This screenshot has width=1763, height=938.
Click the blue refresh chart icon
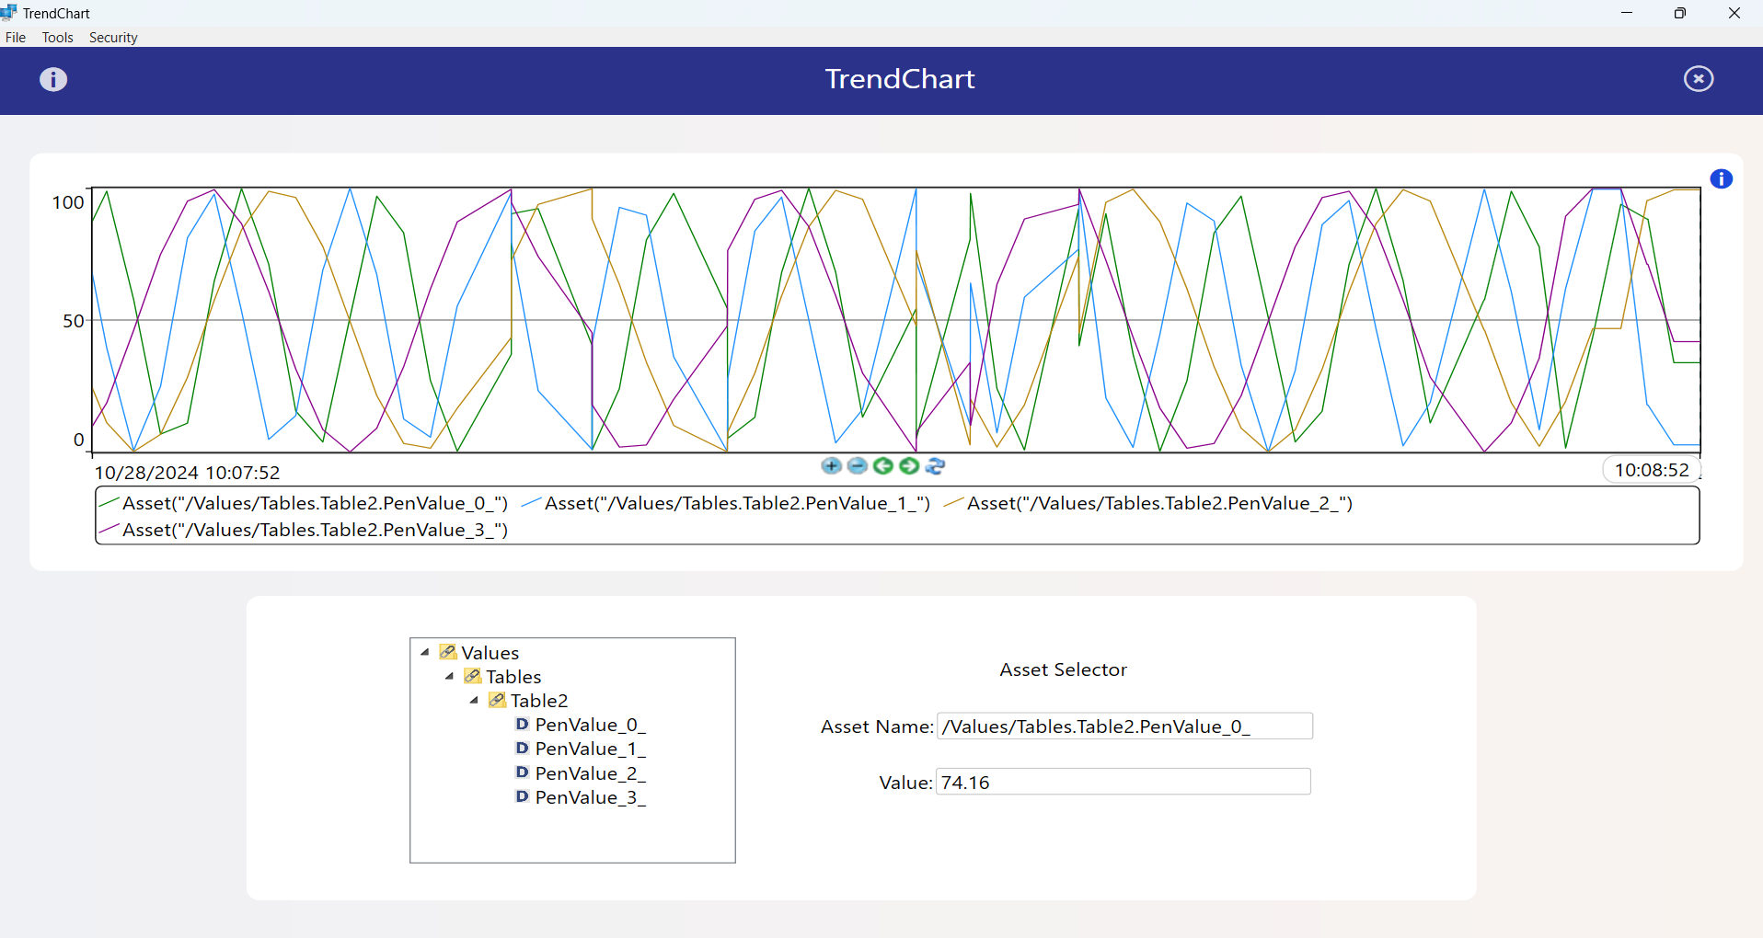pyautogui.click(x=936, y=466)
